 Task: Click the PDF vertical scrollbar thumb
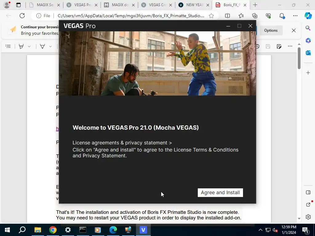(299, 58)
